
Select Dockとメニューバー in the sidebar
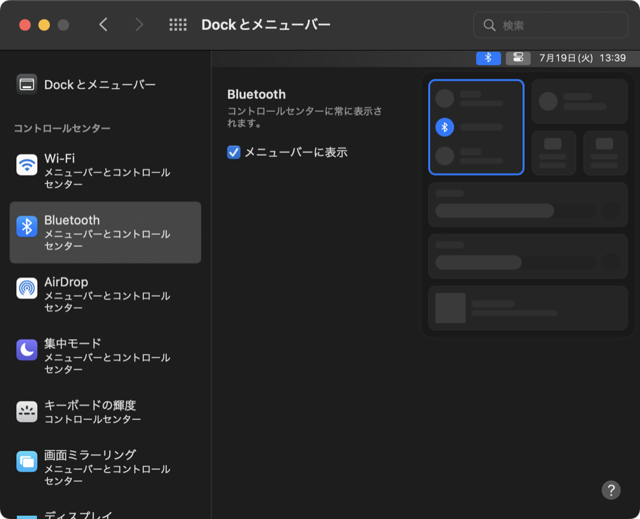tap(106, 84)
